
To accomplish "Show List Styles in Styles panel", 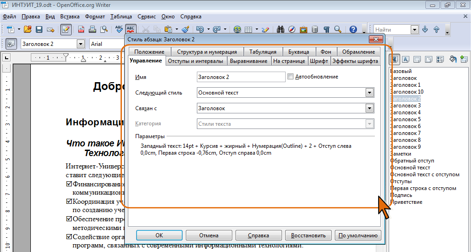I will (x=440, y=59).
